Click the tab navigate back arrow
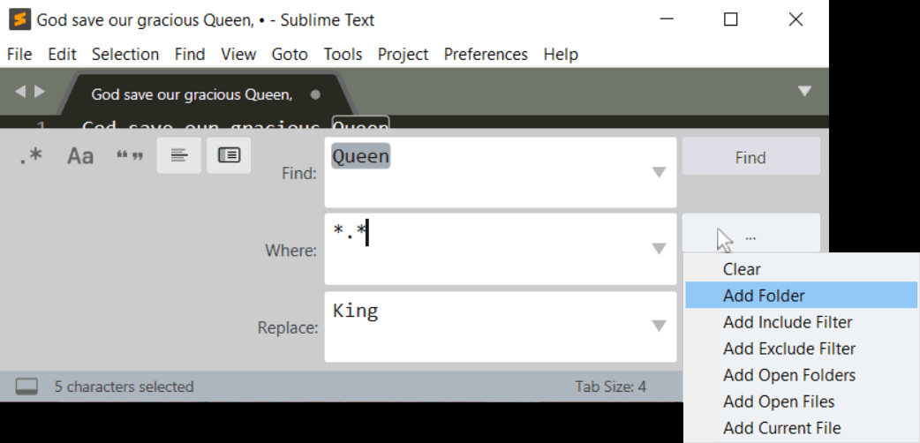920x443 pixels. point(20,92)
